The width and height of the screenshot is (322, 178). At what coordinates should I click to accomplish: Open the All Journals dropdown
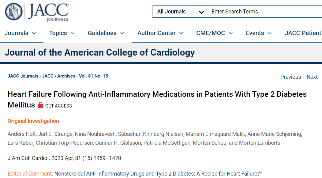point(179,12)
